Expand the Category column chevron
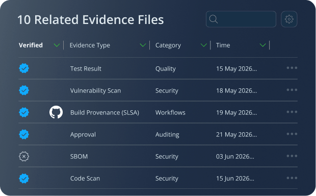This screenshot has height=196, width=316. (204, 45)
